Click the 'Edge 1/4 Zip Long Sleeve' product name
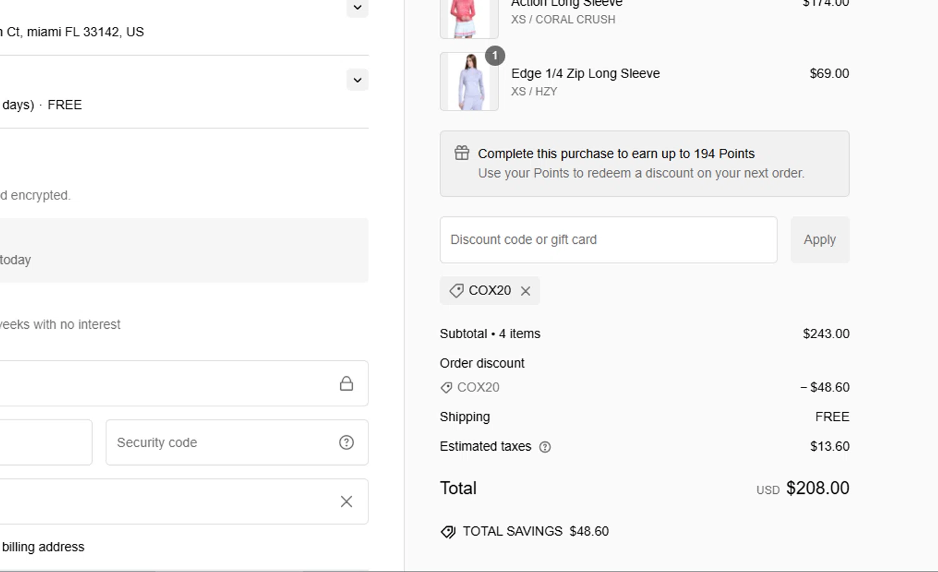This screenshot has height=572, width=938. click(x=585, y=74)
